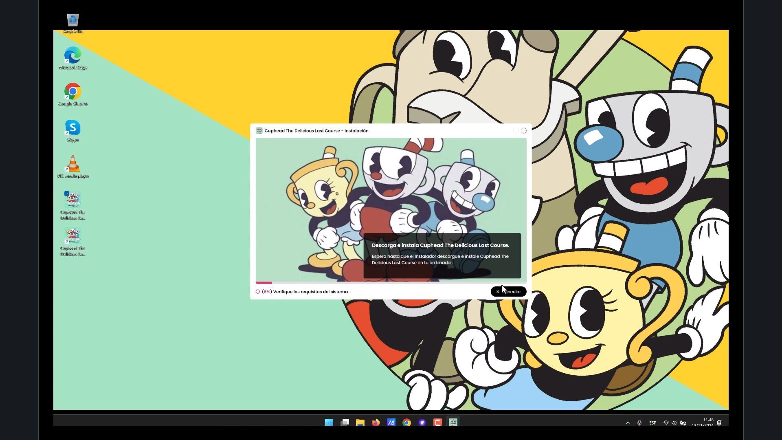Expand the hidden system tray icons chevron
Viewport: 782px width, 440px height.
click(x=628, y=423)
